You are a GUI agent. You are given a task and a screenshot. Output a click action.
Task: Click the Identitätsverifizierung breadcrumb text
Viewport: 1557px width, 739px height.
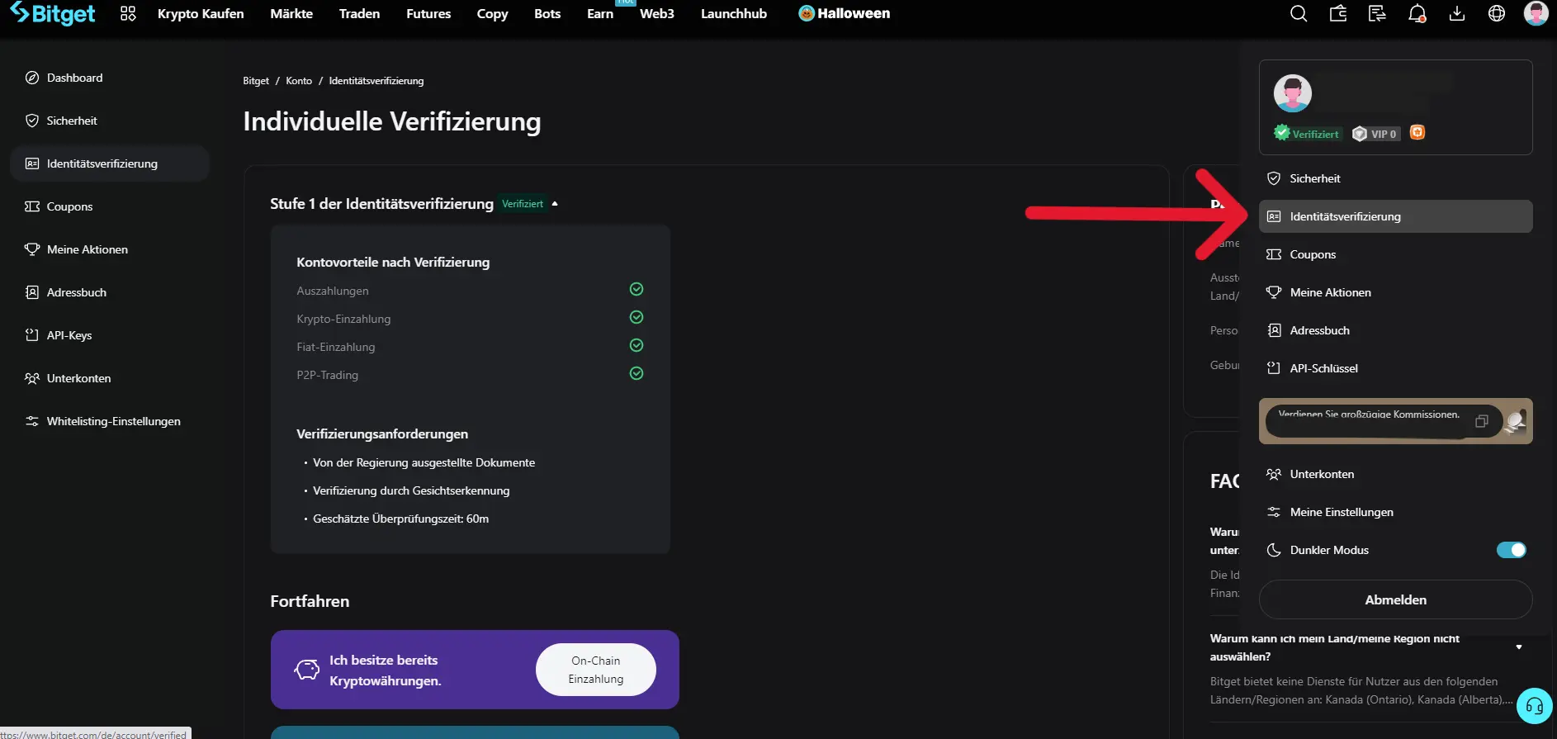(376, 81)
